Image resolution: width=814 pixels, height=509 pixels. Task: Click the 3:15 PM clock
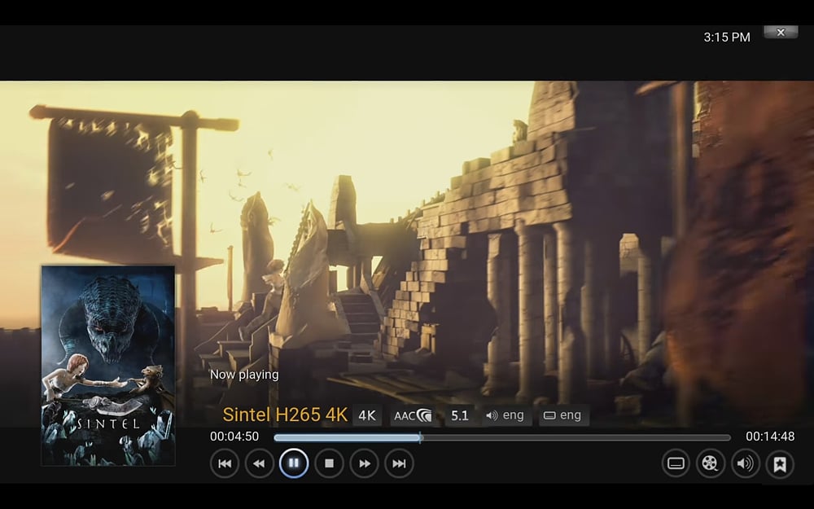727,37
